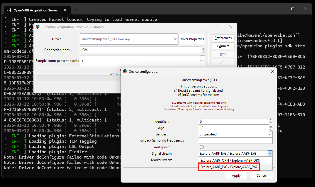Increase Connection port with up arrow

203,48
